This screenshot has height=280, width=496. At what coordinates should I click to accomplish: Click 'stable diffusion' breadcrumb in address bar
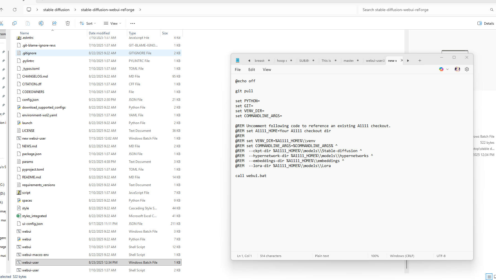pyautogui.click(x=56, y=10)
